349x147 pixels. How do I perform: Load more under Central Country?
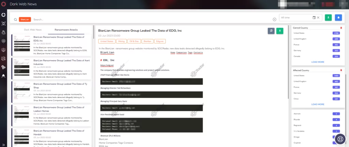[318, 62]
